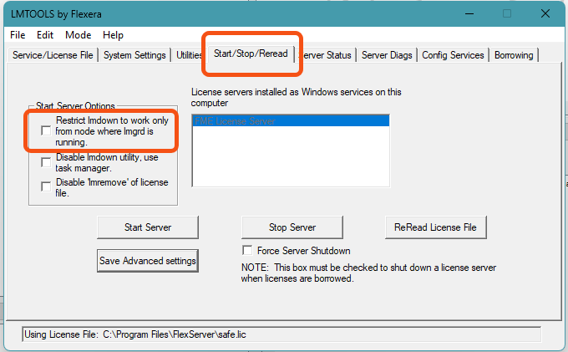This screenshot has height=352, width=568.
Task: Go to the Borrowing tab
Action: tap(514, 55)
